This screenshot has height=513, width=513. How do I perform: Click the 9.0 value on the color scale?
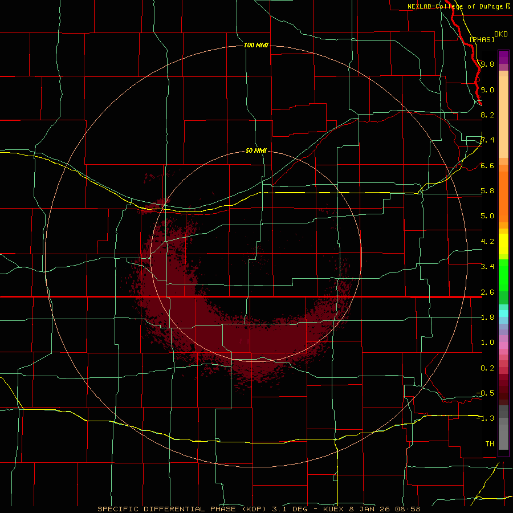(x=487, y=89)
